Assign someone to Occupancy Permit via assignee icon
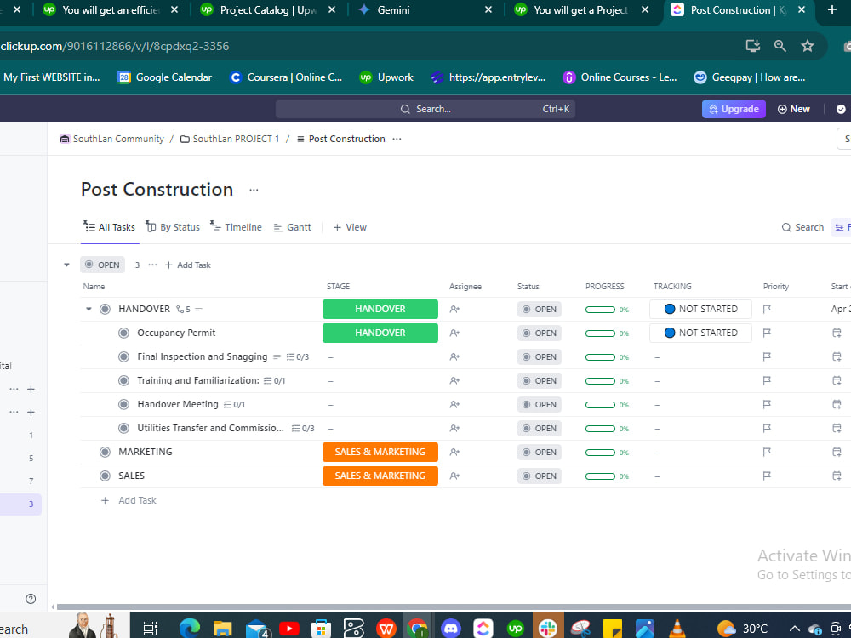851x638 pixels. click(454, 333)
